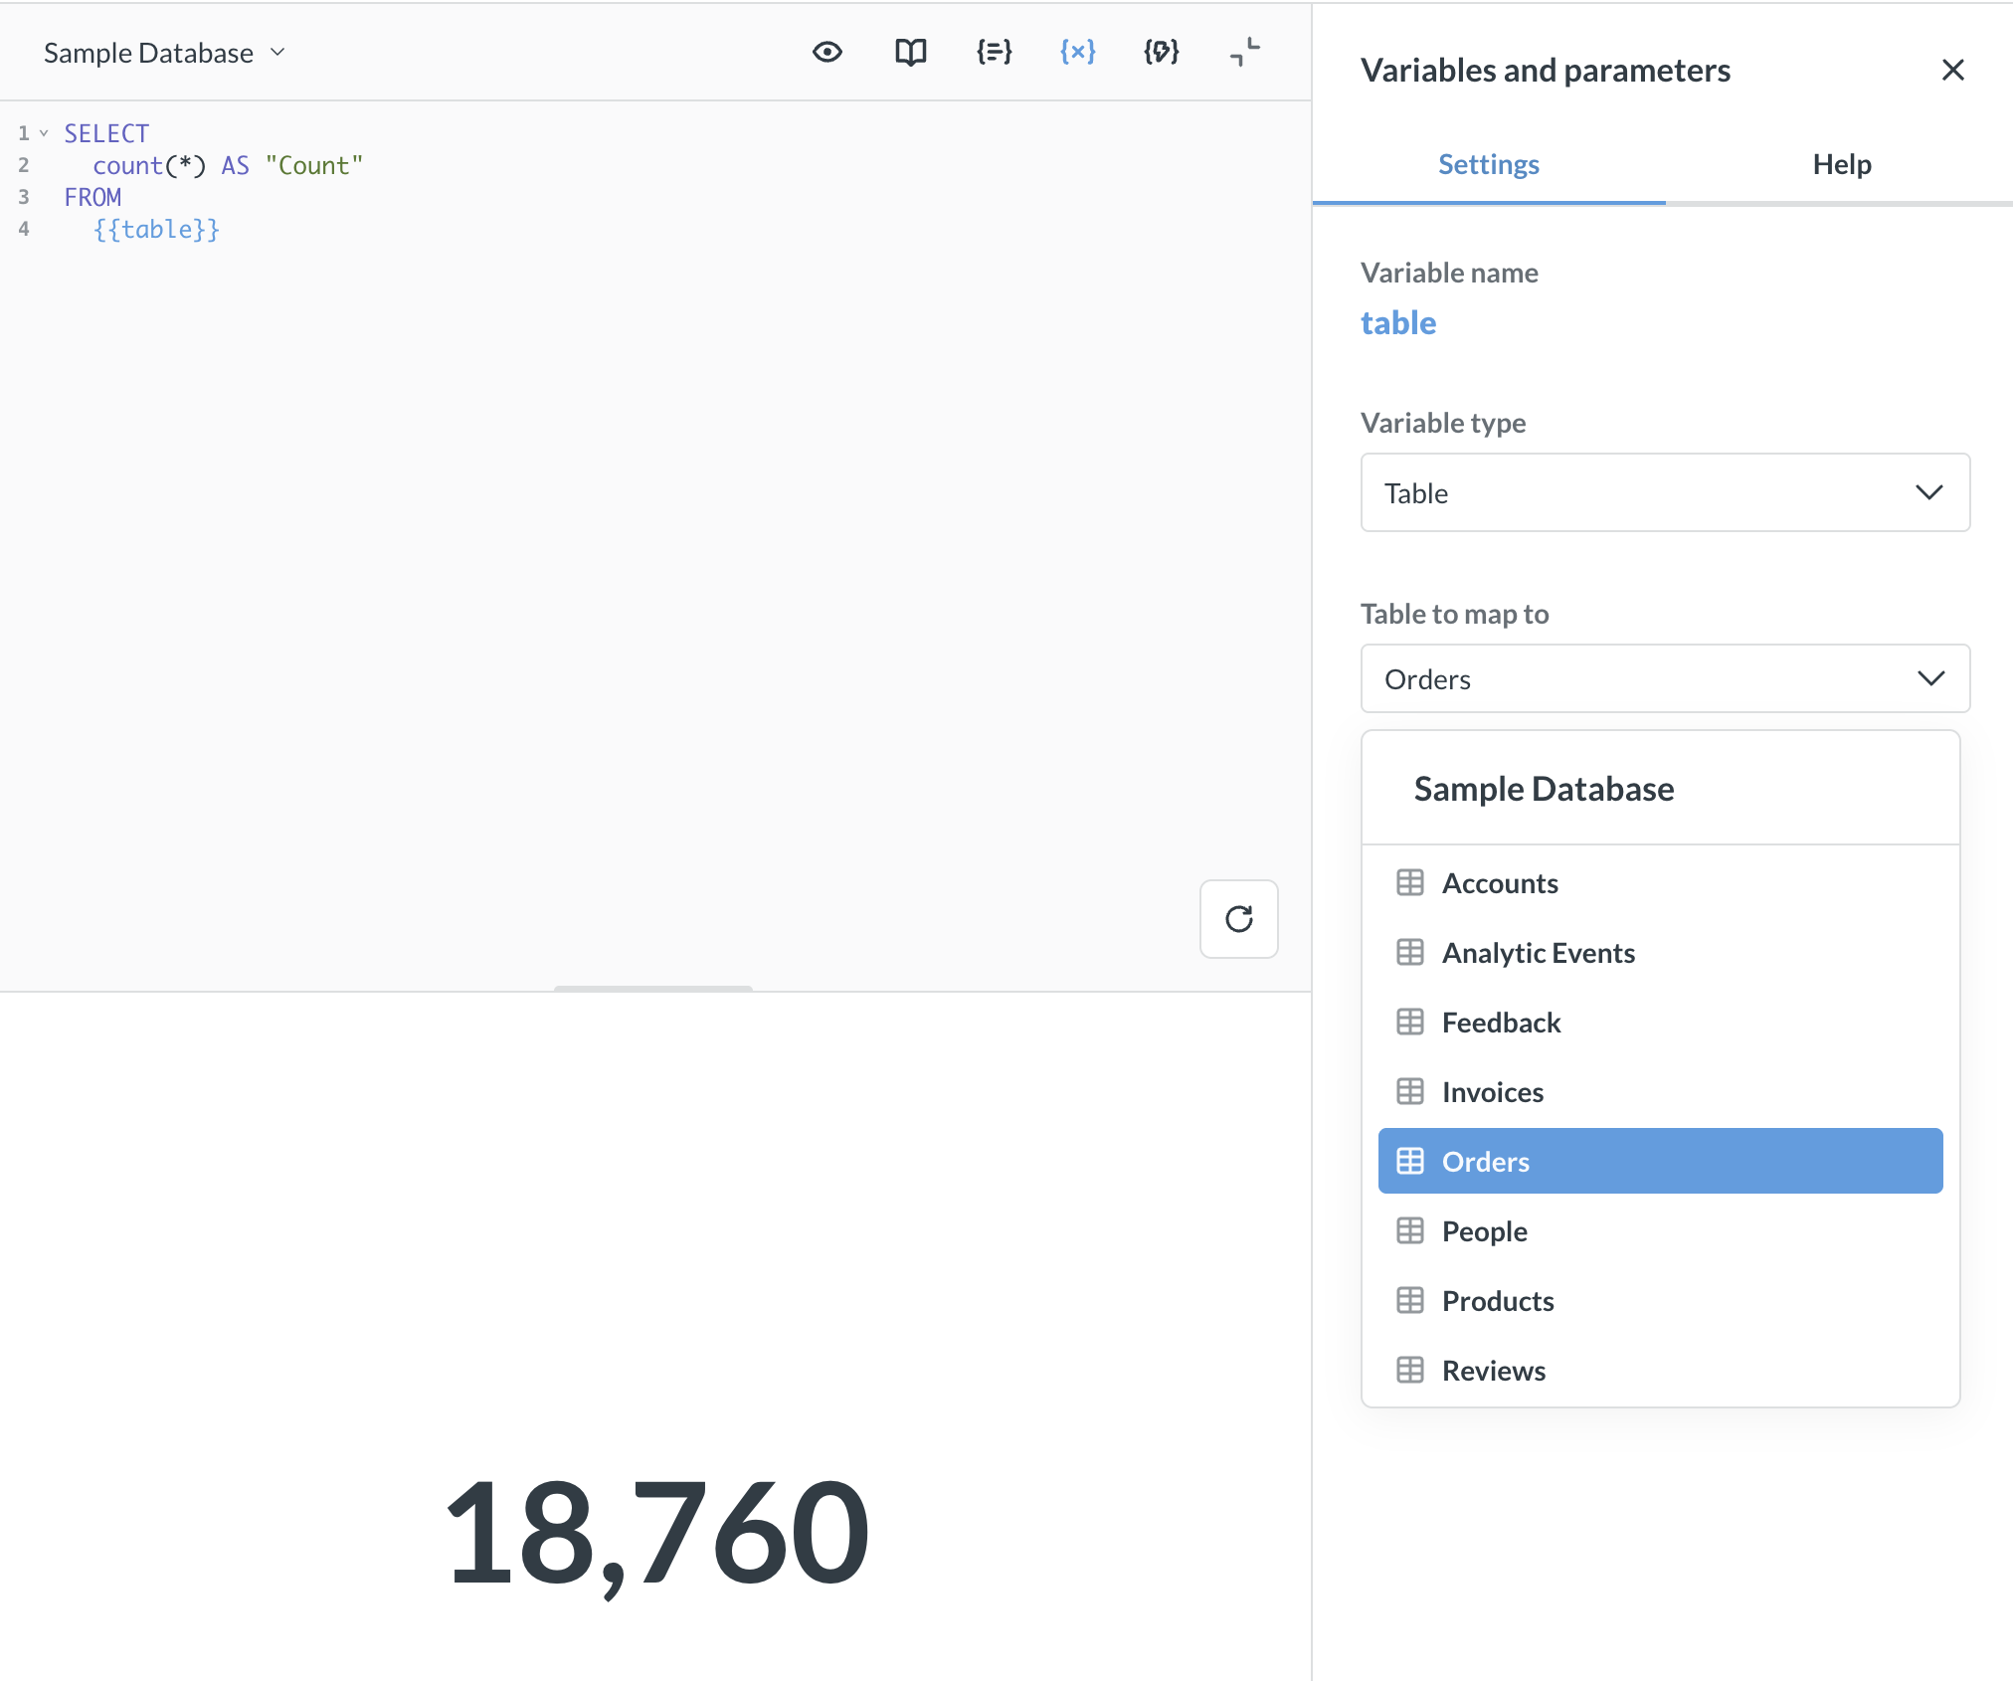Open the data reference book icon

[x=910, y=52]
